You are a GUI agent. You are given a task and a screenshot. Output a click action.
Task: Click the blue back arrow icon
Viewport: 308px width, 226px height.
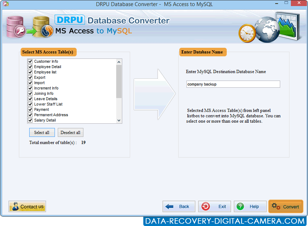169,206
